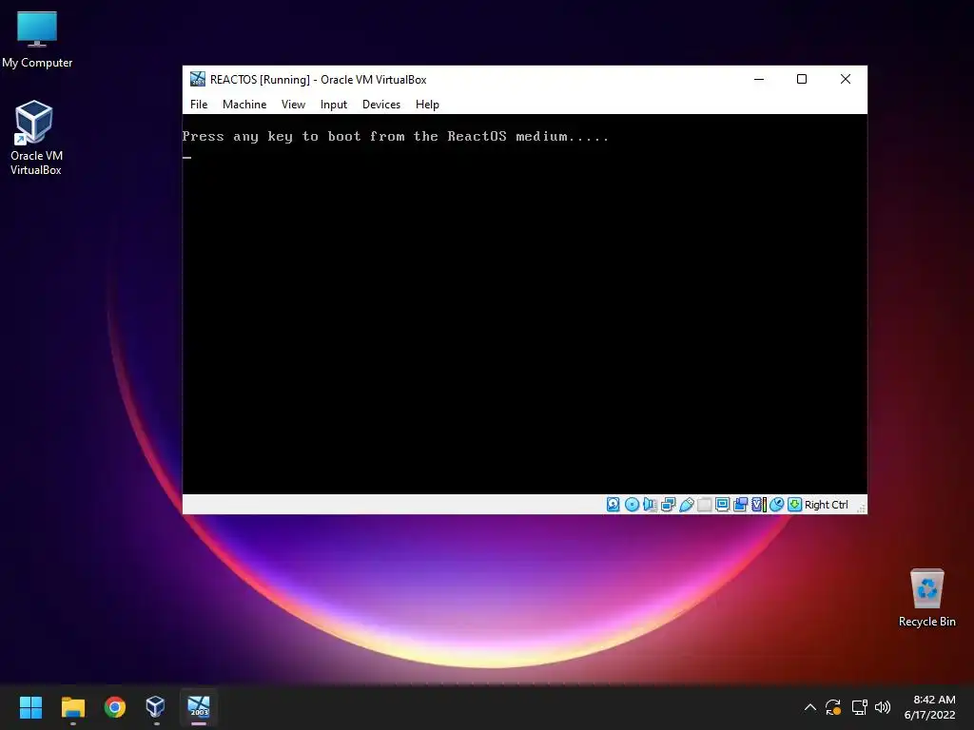The height and width of the screenshot is (730, 974).
Task: Open VirtualBox Manager from the taskbar
Action: pos(155,707)
